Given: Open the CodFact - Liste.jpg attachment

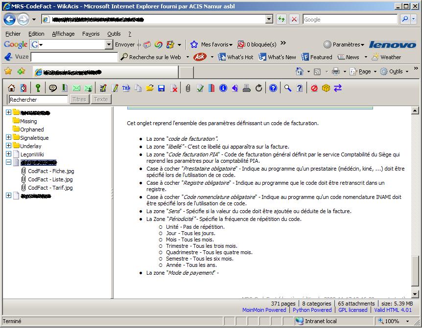Looking at the screenshot, I should coord(50,179).
